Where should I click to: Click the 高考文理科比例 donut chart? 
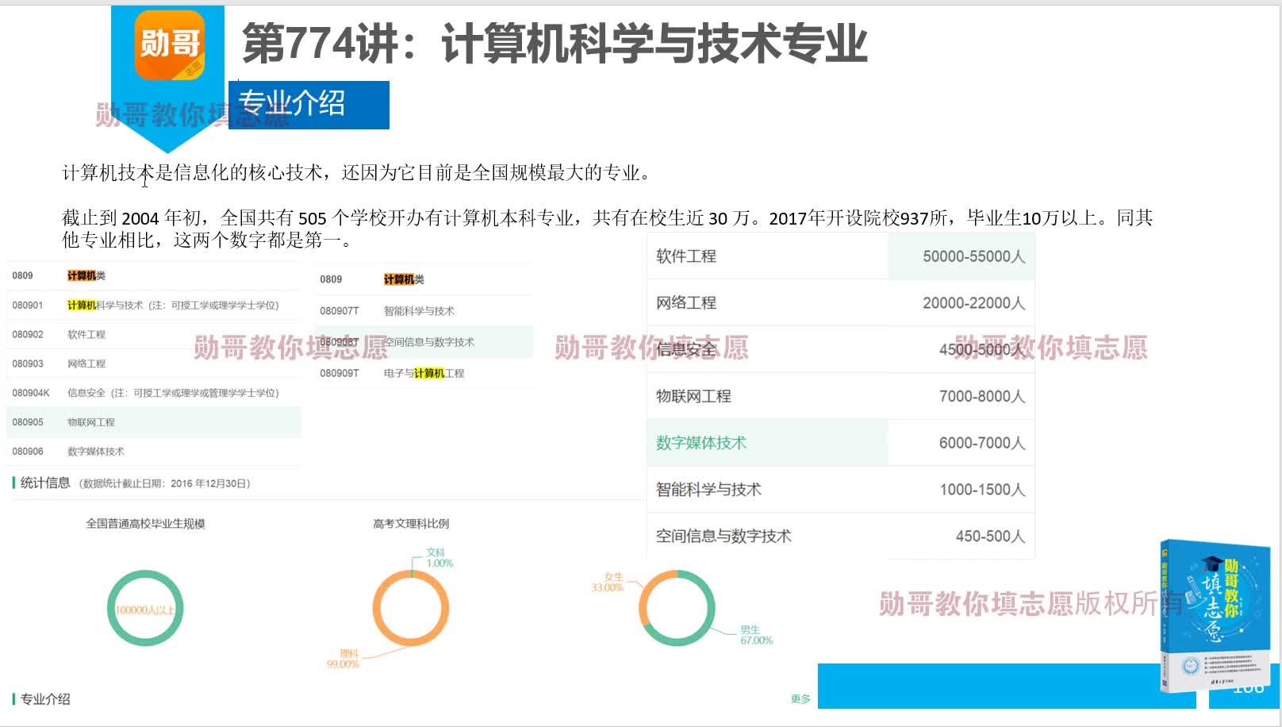pos(411,609)
